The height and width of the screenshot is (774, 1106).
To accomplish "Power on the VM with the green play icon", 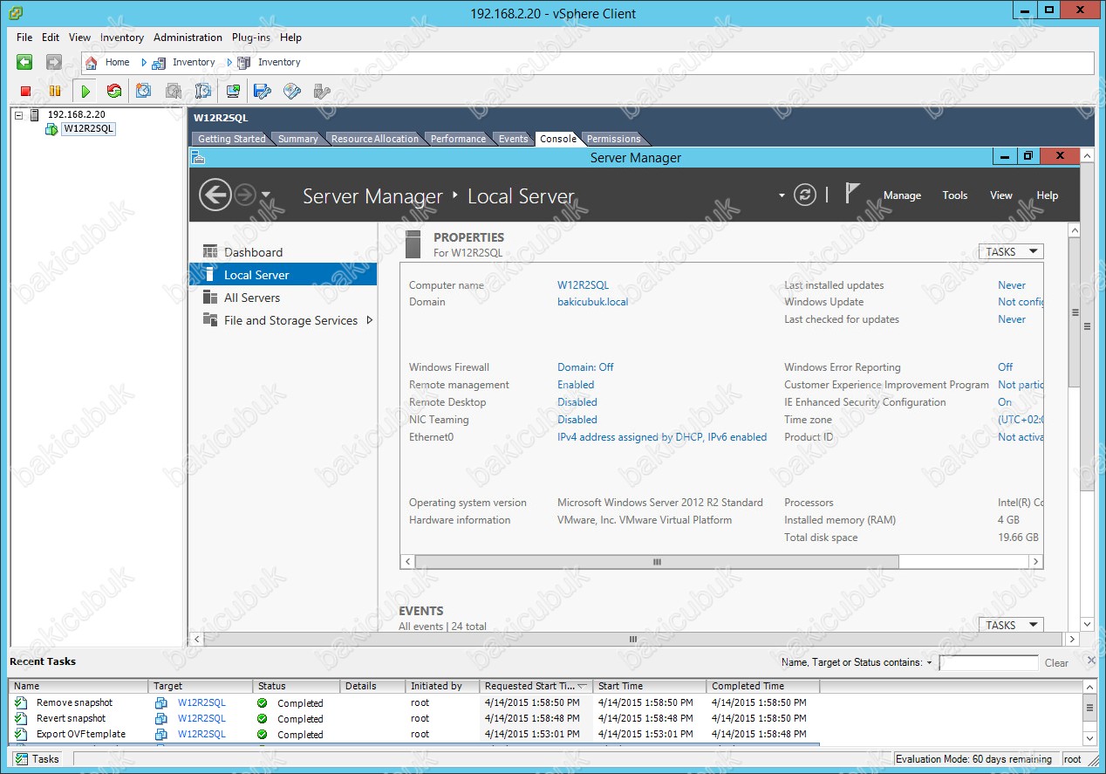I will (85, 91).
